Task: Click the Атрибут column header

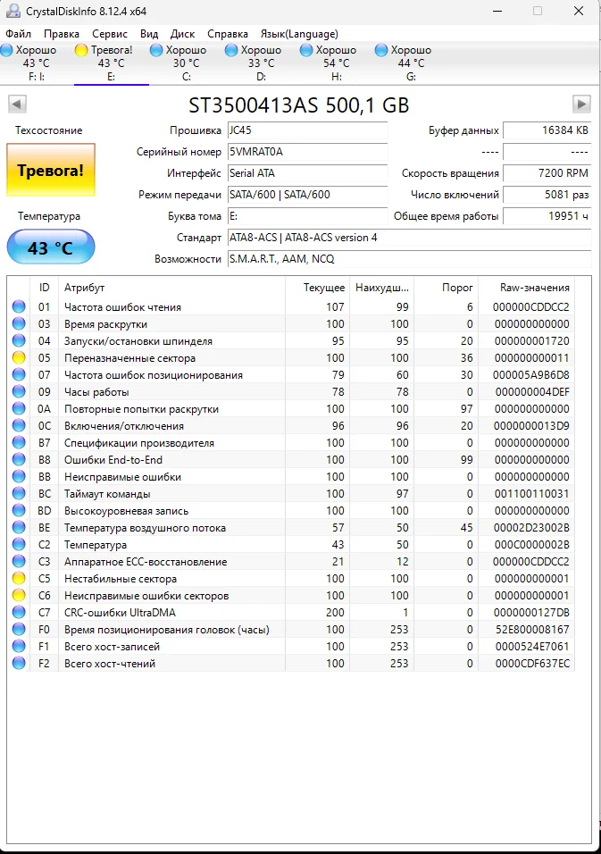Action: pyautogui.click(x=171, y=288)
